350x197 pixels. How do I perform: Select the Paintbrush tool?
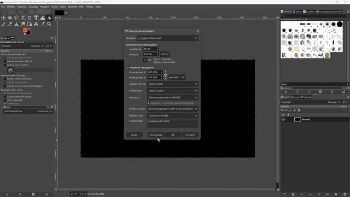[3, 24]
